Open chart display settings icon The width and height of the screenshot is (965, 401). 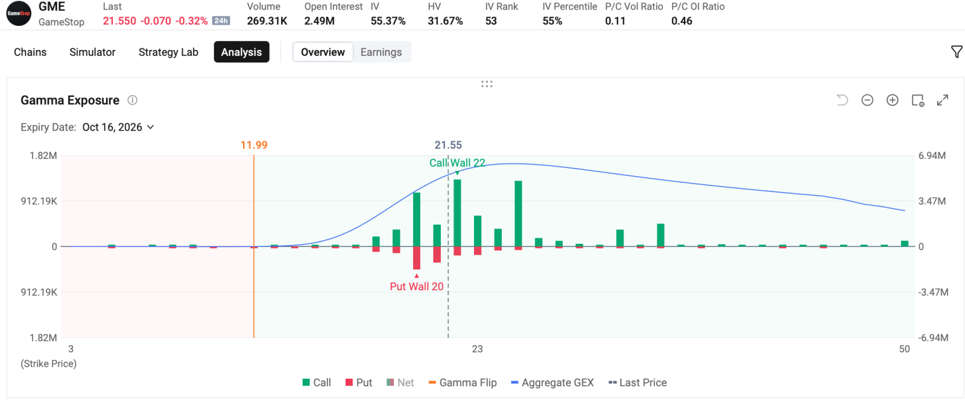click(918, 100)
